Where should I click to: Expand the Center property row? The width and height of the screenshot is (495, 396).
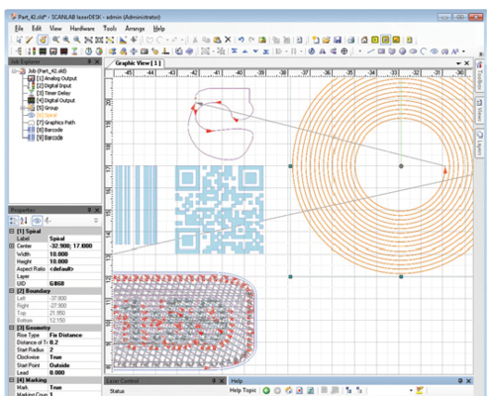[x=12, y=247]
